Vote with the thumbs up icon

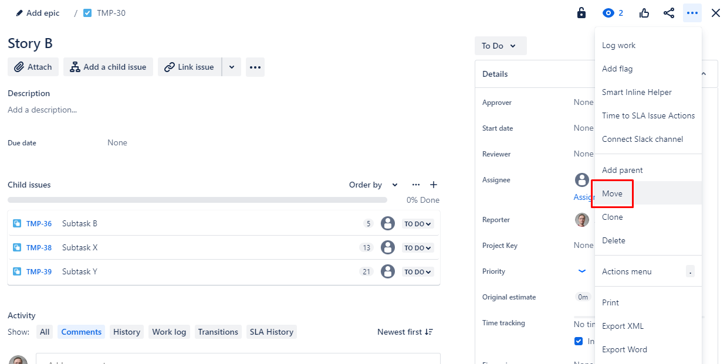pos(644,12)
